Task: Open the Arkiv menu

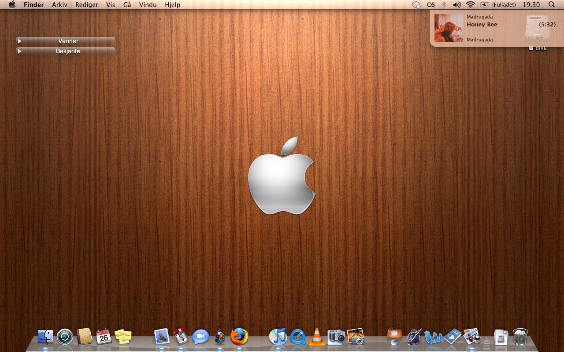Action: (59, 5)
